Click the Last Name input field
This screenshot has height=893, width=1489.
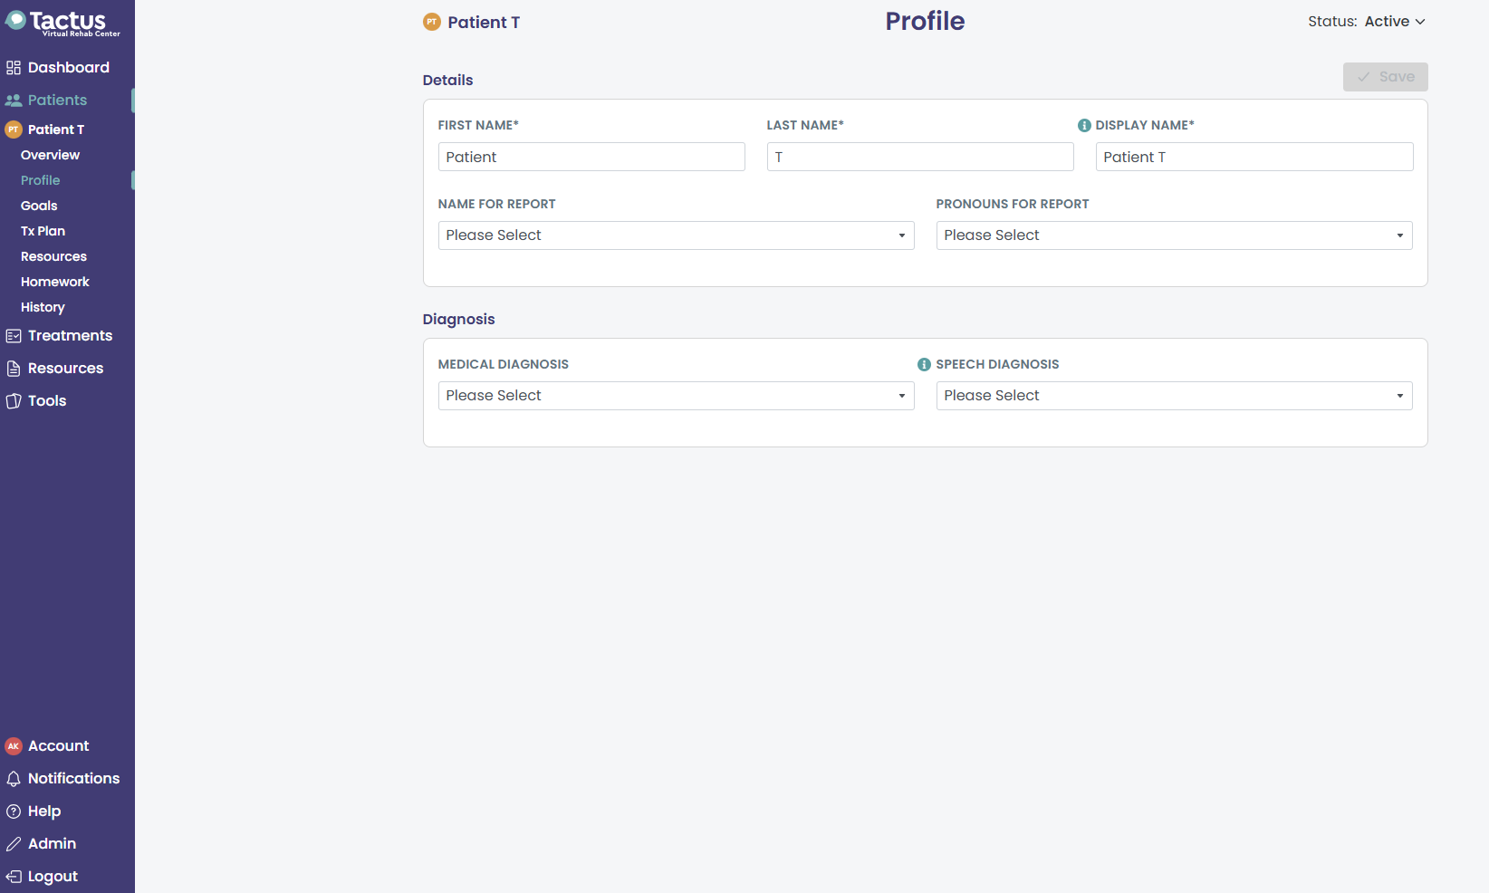point(920,157)
